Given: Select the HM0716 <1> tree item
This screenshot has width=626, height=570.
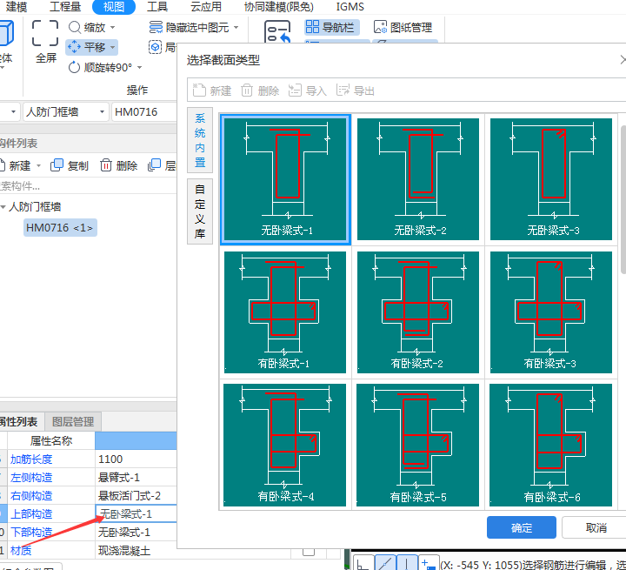Looking at the screenshot, I should pos(60,227).
